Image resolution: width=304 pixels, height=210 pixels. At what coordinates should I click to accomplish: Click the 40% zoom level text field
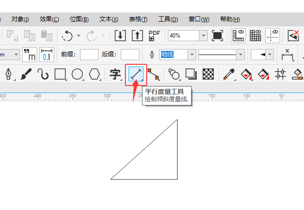pos(184,36)
